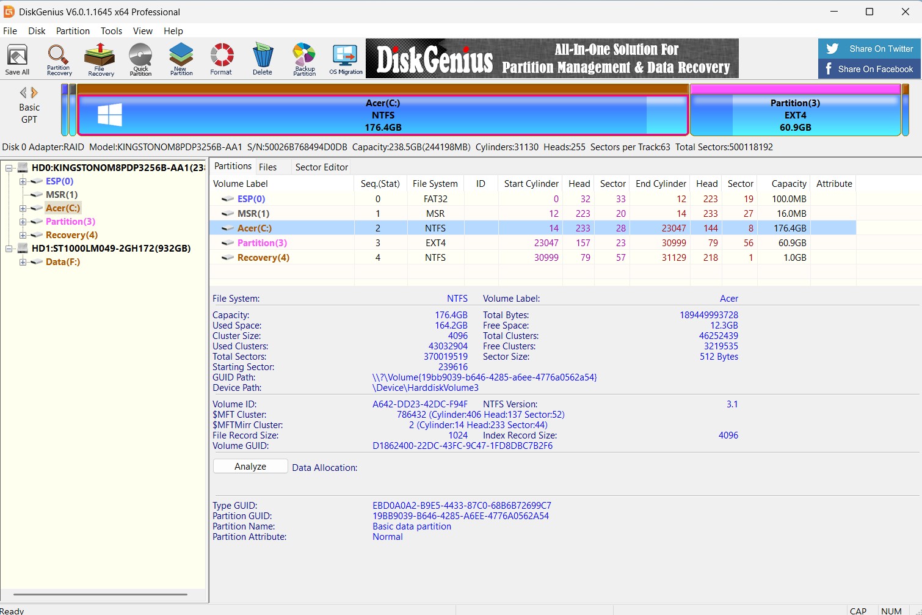Switch to the Sector Editor tab

321,167
